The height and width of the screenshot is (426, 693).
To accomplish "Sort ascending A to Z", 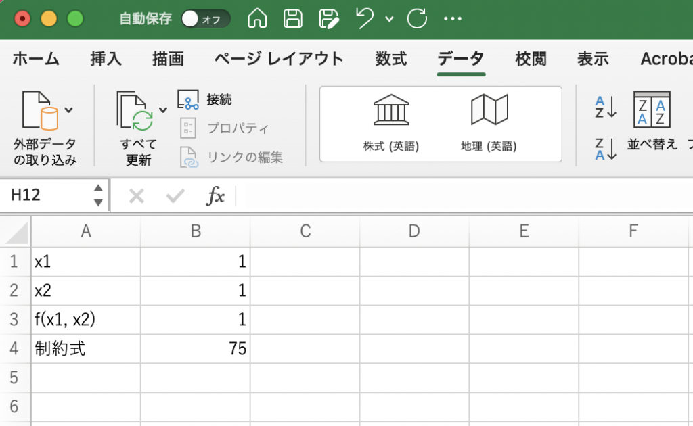I will pyautogui.click(x=606, y=107).
